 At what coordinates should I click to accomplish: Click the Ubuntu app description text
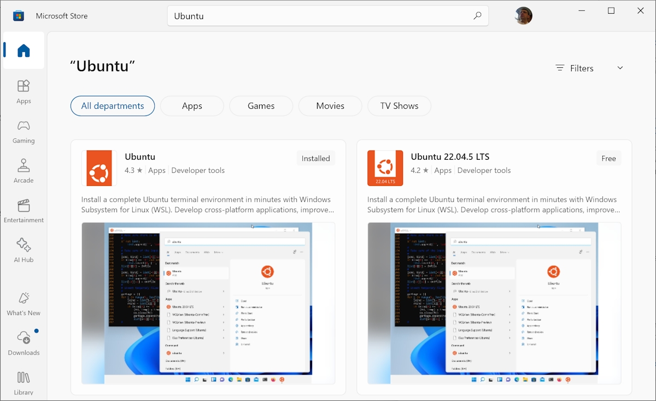[208, 205]
